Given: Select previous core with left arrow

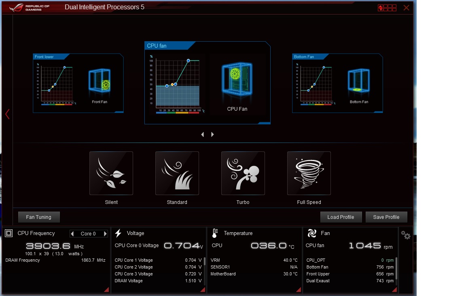Looking at the screenshot, I should pos(72,234).
